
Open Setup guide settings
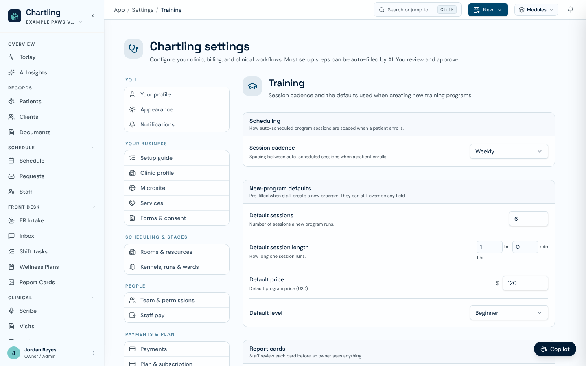click(177, 158)
